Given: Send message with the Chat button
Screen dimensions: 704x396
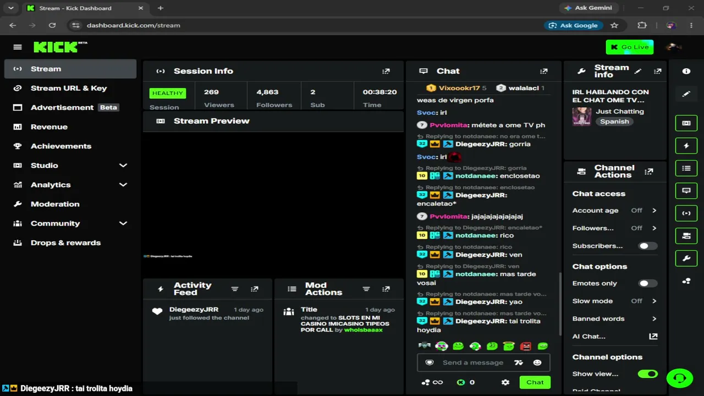Looking at the screenshot, I should tap(535, 382).
